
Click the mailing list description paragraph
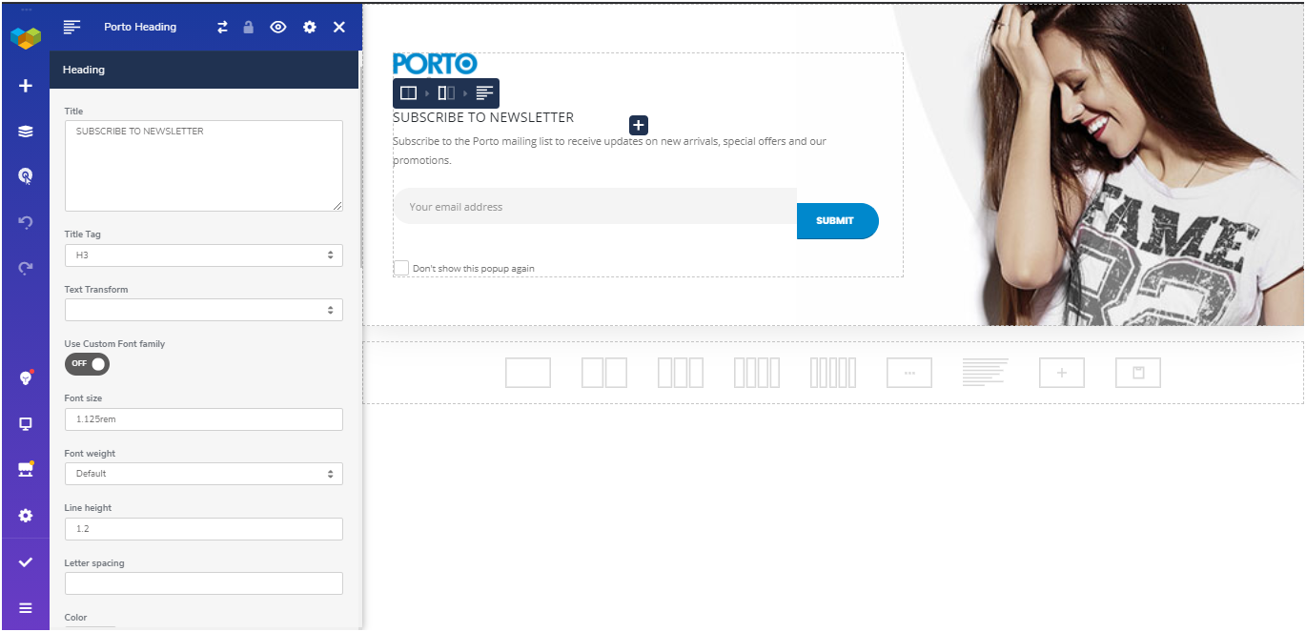610,151
